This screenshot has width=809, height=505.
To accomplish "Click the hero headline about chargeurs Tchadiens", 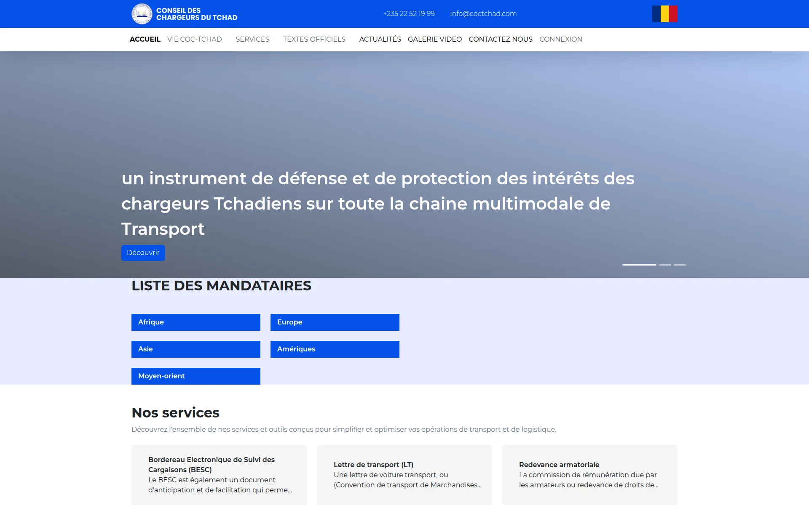I will tap(378, 204).
